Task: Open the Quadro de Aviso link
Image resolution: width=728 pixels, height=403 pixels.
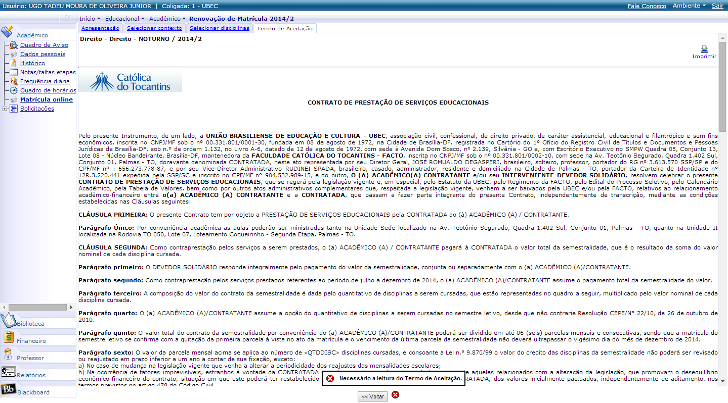Action: point(44,45)
